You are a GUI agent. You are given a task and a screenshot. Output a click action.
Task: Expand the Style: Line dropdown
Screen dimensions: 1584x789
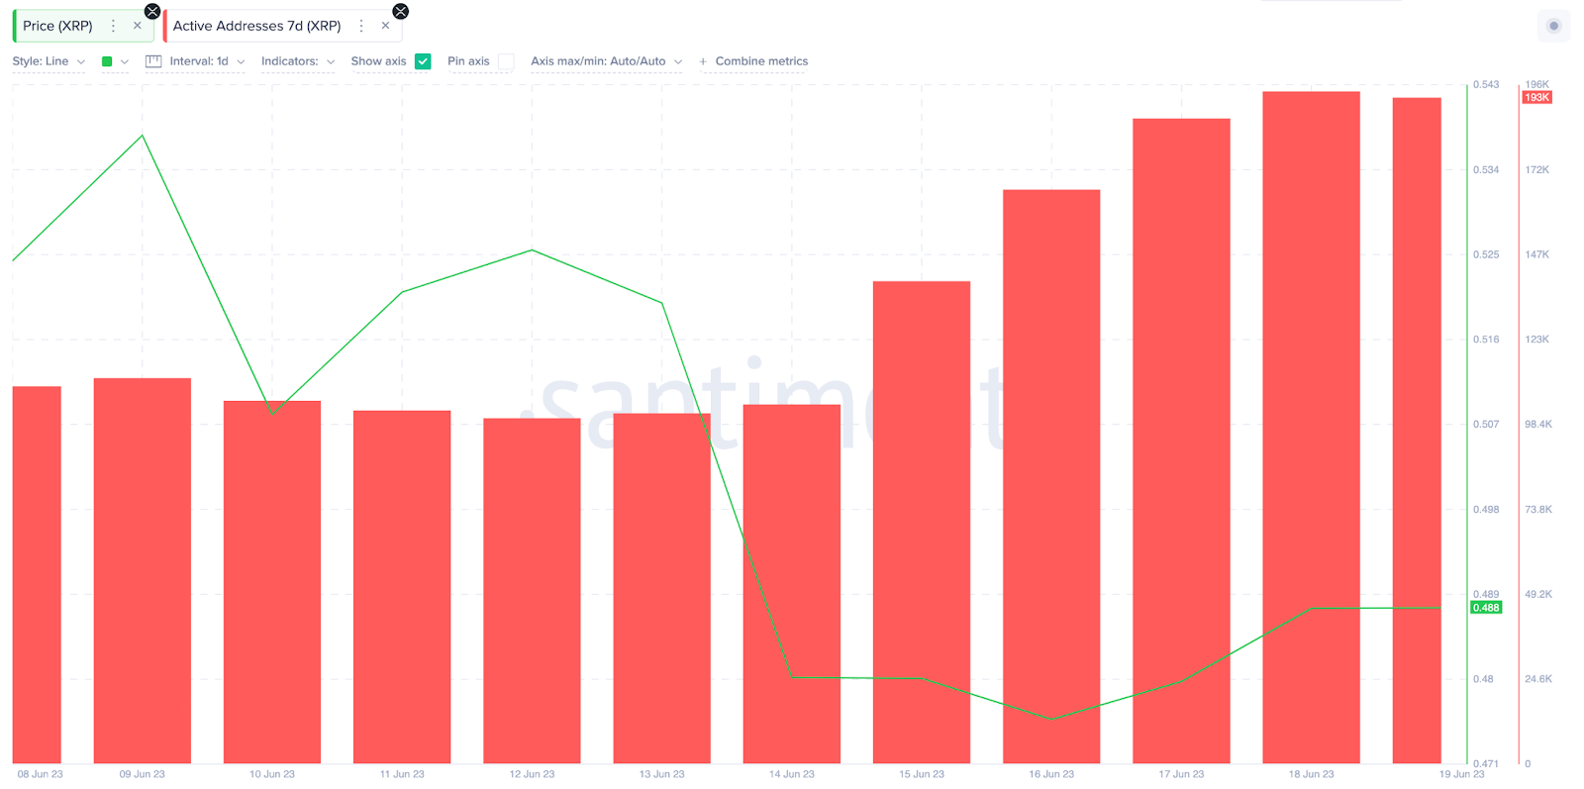pyautogui.click(x=49, y=61)
